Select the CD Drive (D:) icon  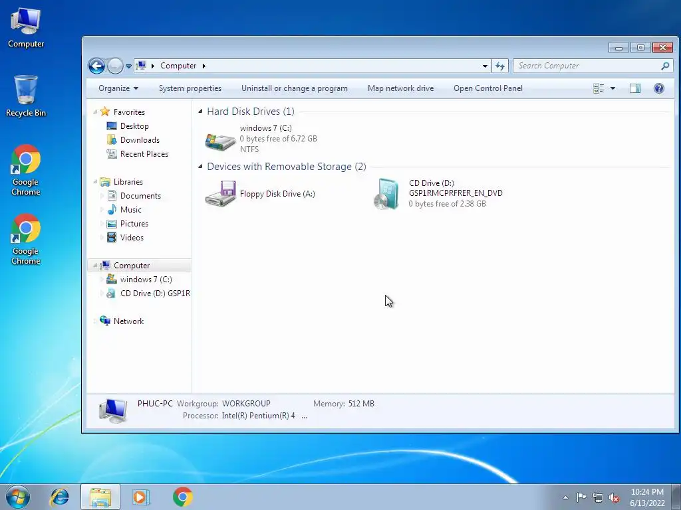click(386, 194)
